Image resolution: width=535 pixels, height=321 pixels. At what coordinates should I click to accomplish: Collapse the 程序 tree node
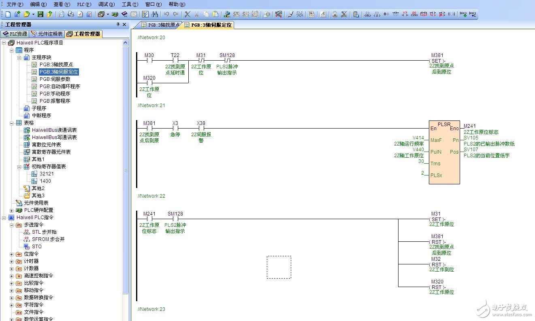[12, 50]
